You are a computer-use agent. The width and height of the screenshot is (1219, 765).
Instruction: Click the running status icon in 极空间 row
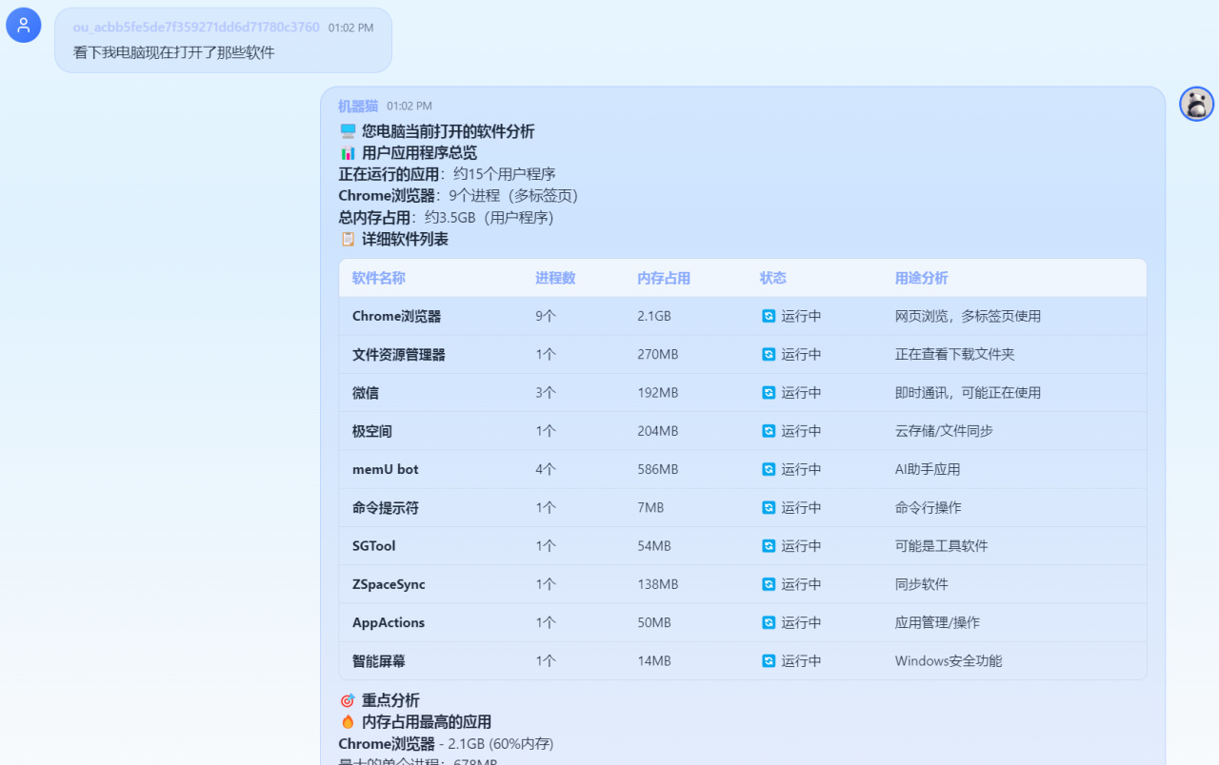click(769, 431)
